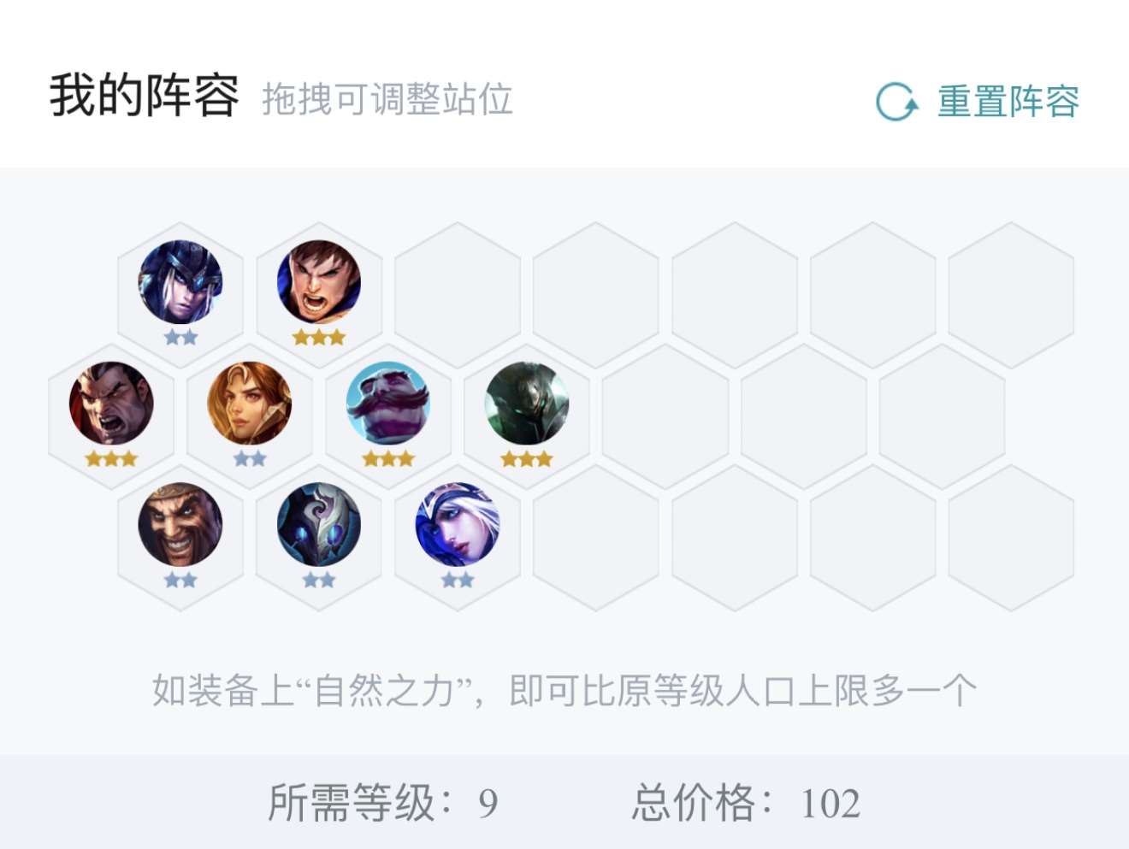Select the grinning Draven portrait
Viewport: 1129px width, 849px height.
180,525
